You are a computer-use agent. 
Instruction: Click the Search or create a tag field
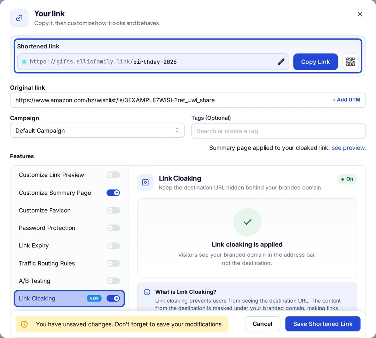tap(279, 131)
